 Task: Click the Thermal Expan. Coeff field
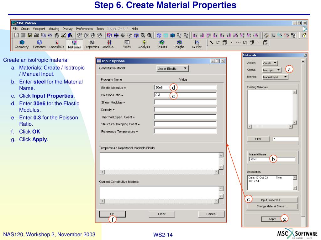pos(185,117)
